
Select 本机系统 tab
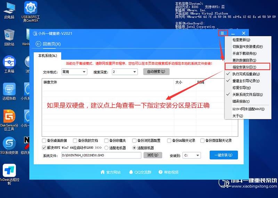tap(47, 56)
